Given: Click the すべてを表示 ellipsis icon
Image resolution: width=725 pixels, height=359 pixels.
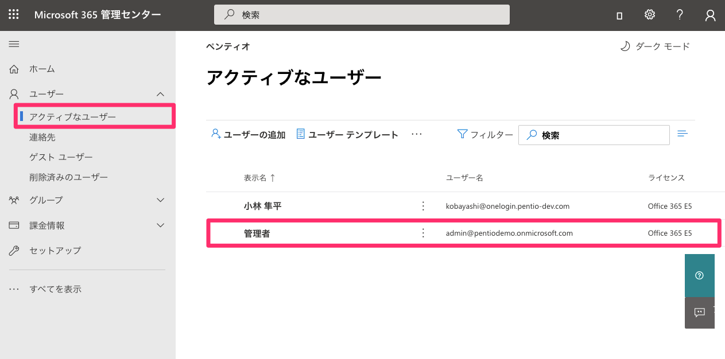Looking at the screenshot, I should 14,289.
